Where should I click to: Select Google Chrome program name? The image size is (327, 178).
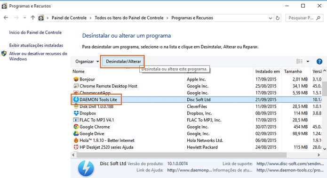[95, 127]
